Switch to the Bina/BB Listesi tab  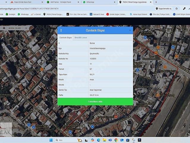[81, 38]
